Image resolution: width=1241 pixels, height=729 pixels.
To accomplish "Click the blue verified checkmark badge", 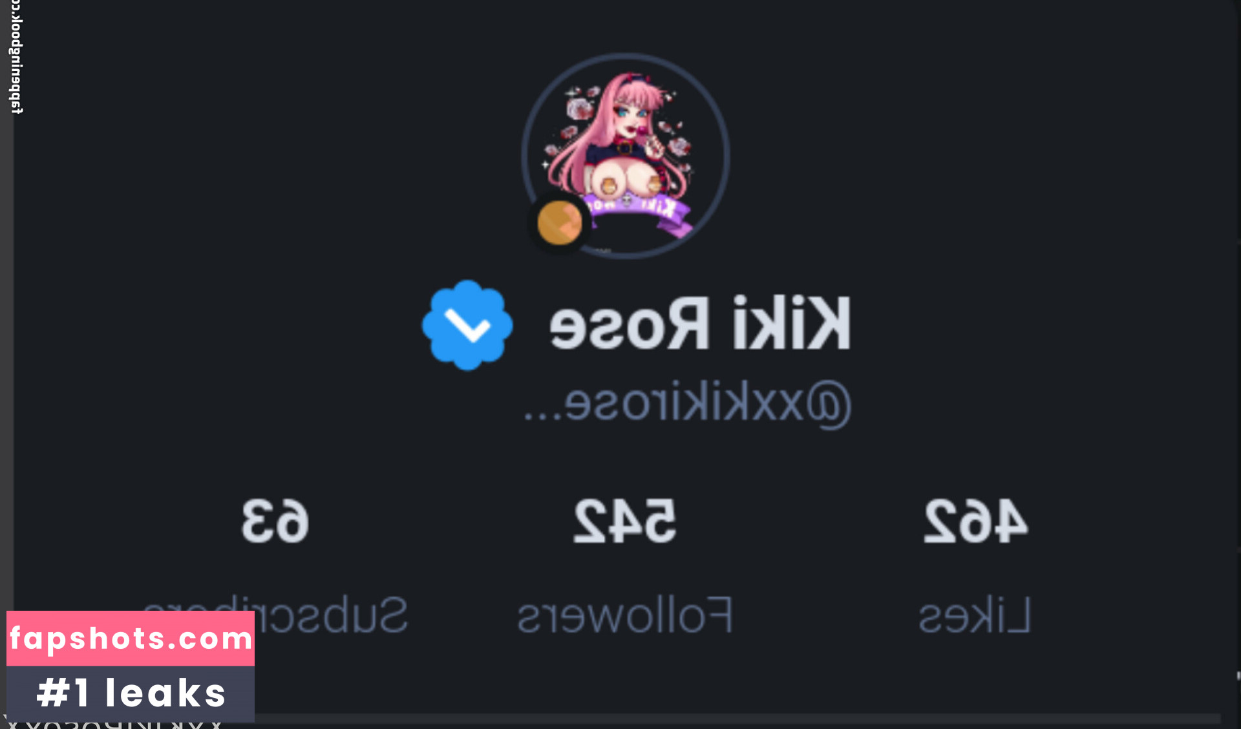I will 467,325.
